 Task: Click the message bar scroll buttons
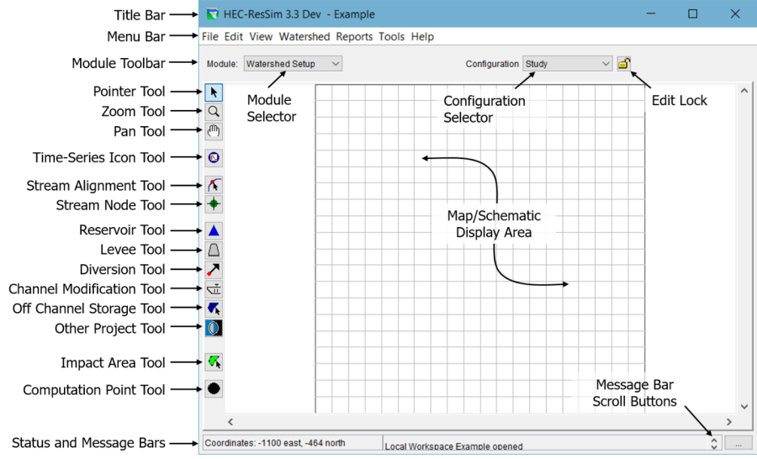click(714, 443)
